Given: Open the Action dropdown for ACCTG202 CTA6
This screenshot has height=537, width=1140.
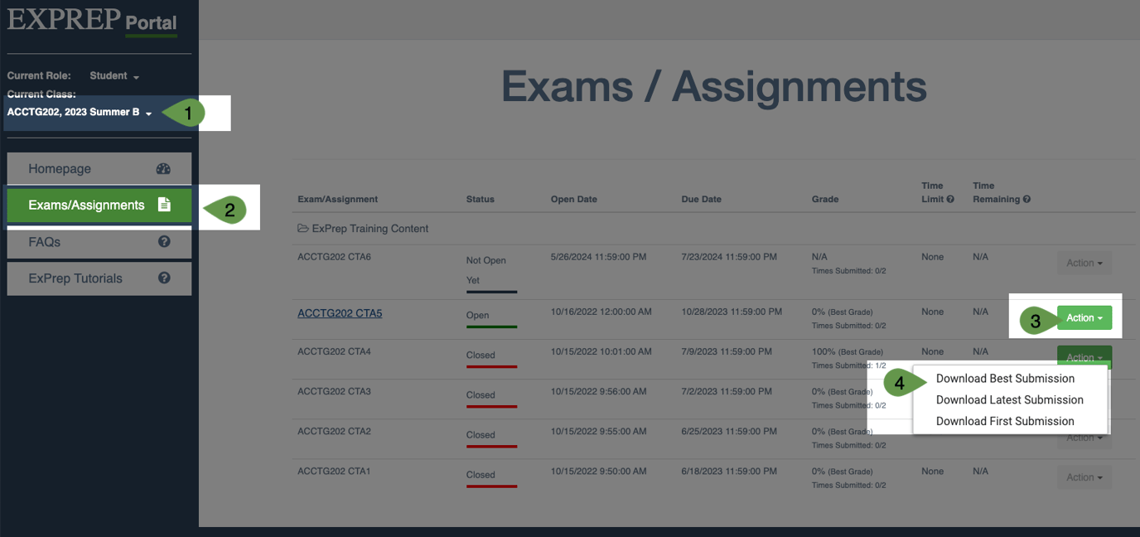Looking at the screenshot, I should point(1084,264).
